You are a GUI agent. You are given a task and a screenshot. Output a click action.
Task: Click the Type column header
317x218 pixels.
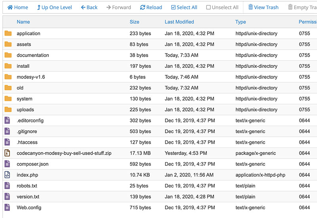pyautogui.click(x=241, y=22)
